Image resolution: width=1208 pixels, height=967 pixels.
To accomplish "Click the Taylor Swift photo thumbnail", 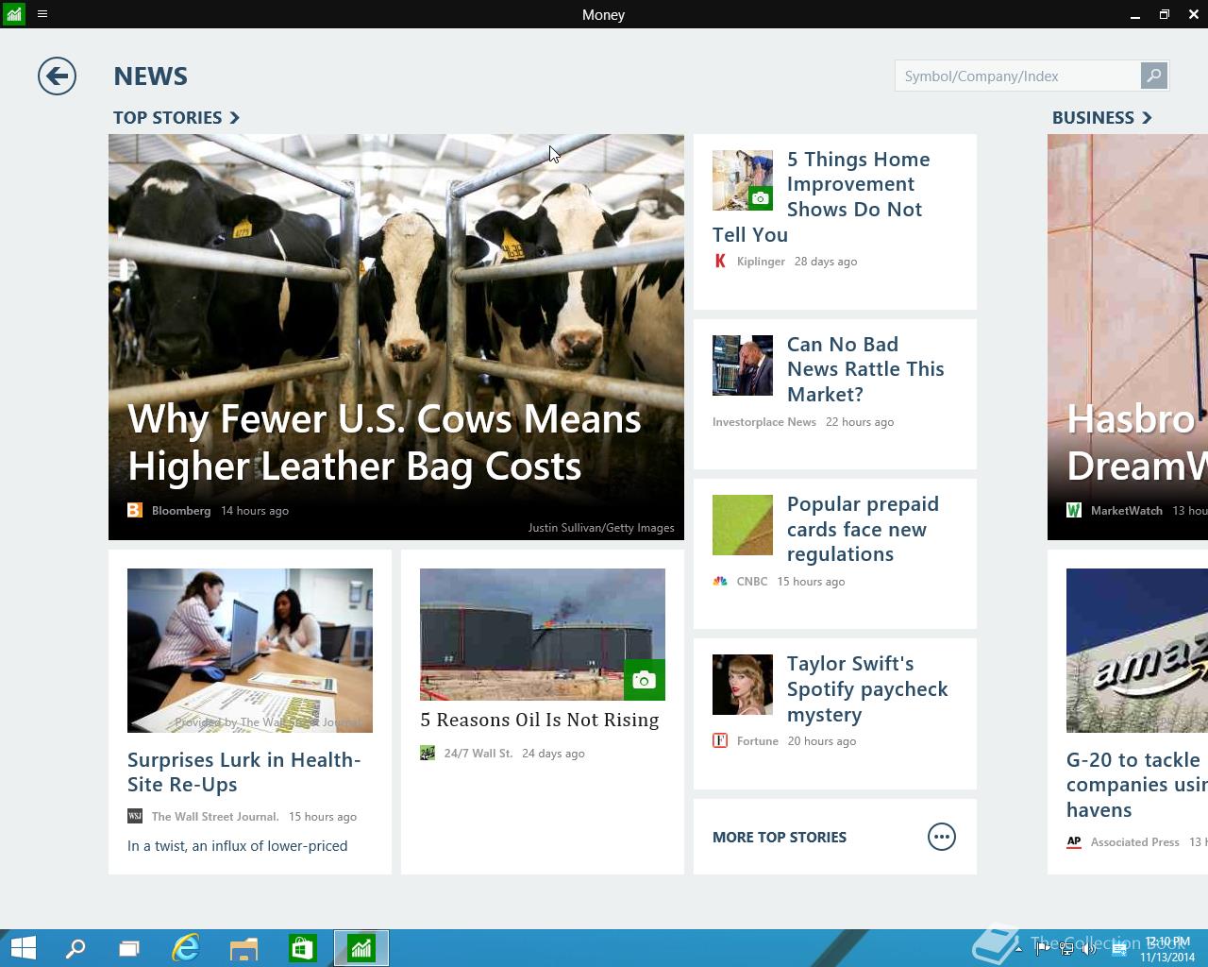I will point(743,685).
